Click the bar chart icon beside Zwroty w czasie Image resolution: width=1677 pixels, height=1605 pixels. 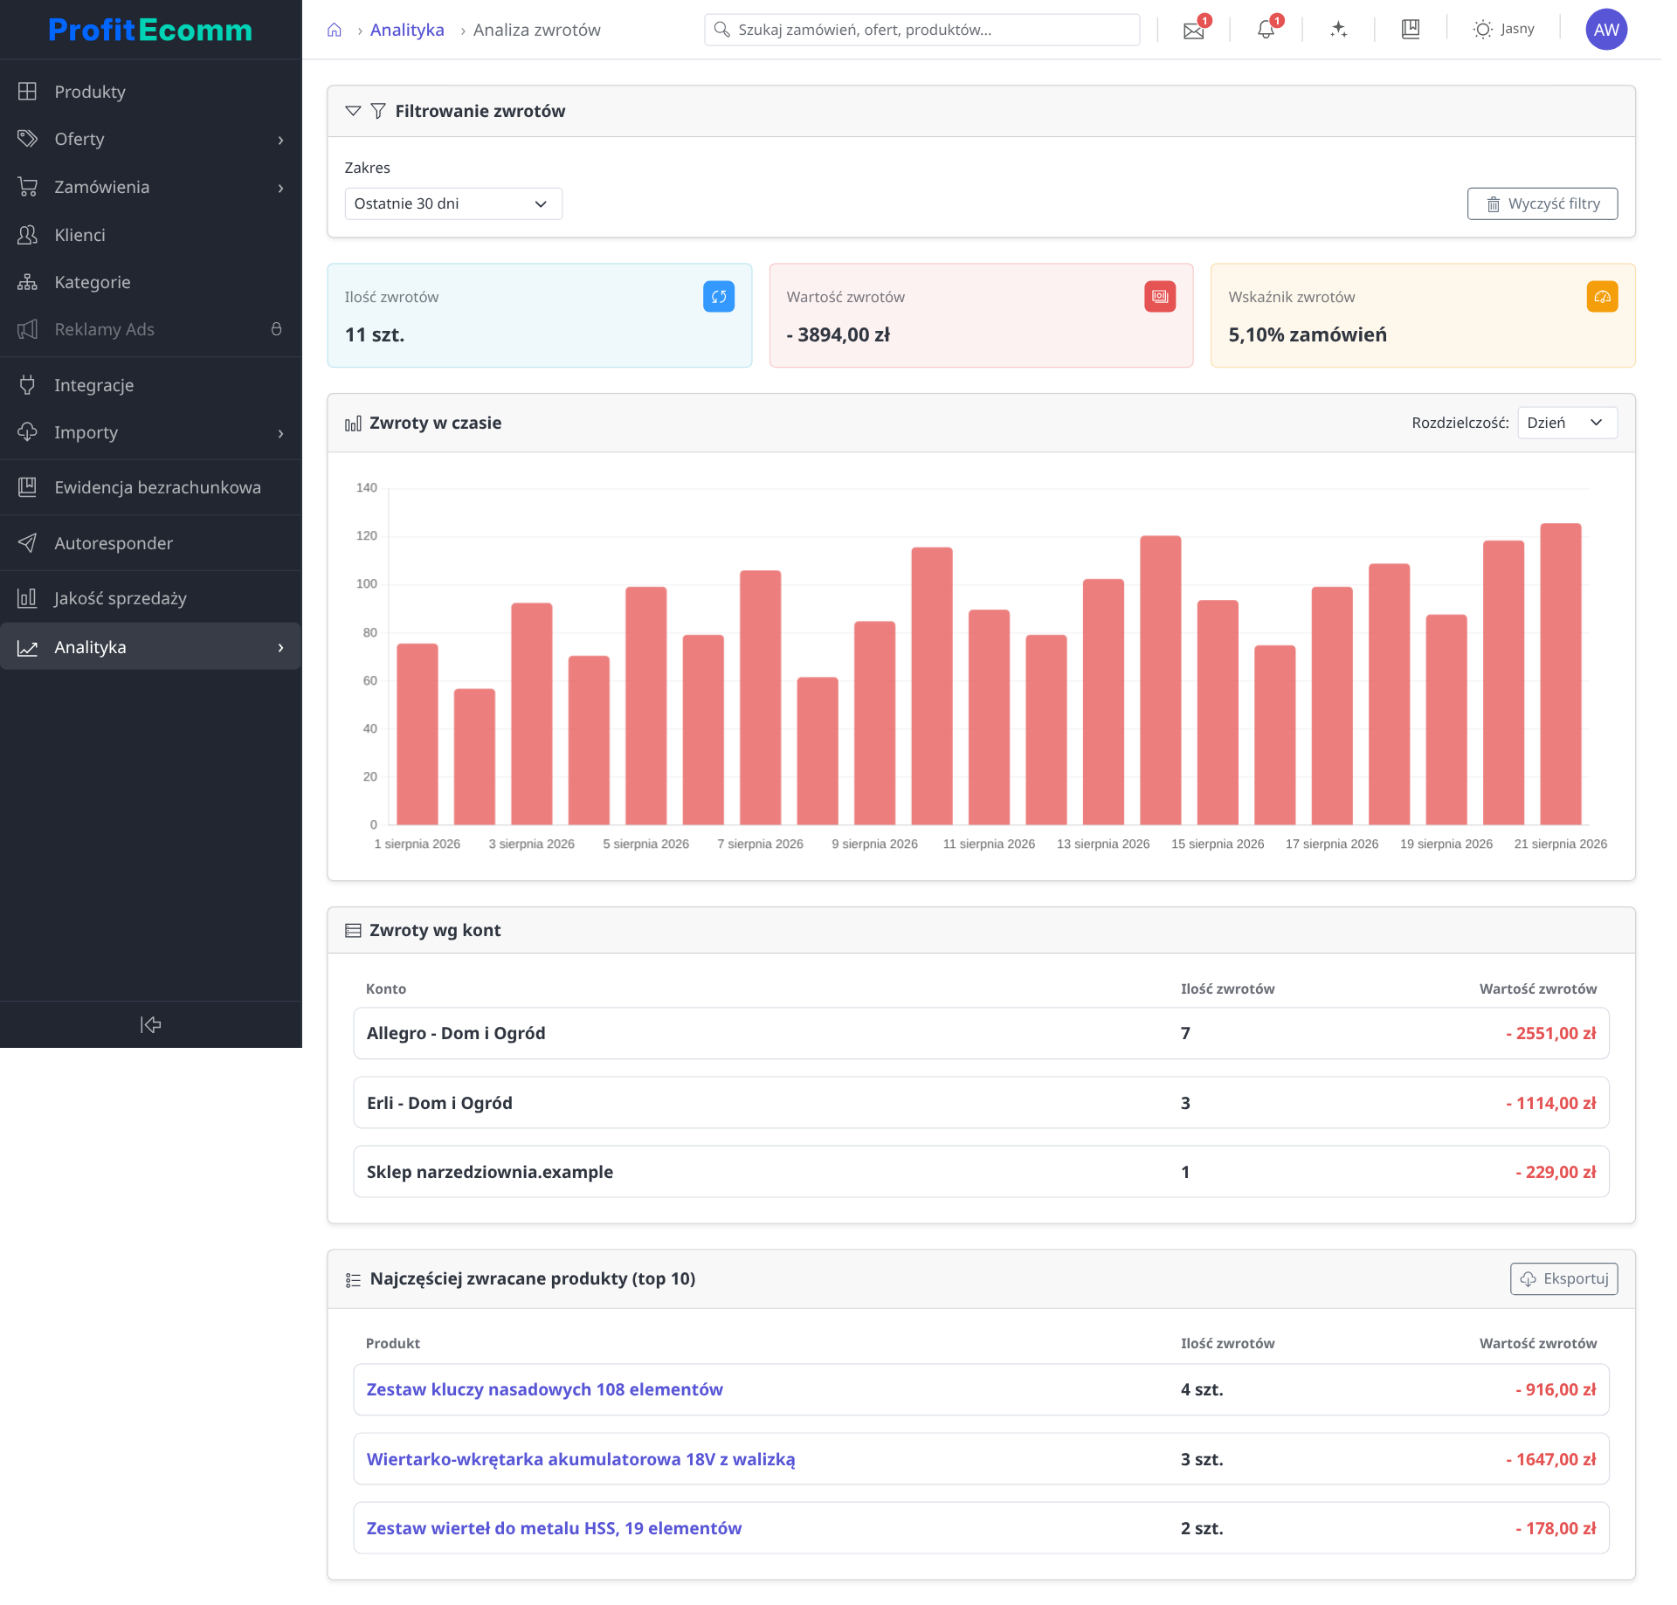coord(353,424)
